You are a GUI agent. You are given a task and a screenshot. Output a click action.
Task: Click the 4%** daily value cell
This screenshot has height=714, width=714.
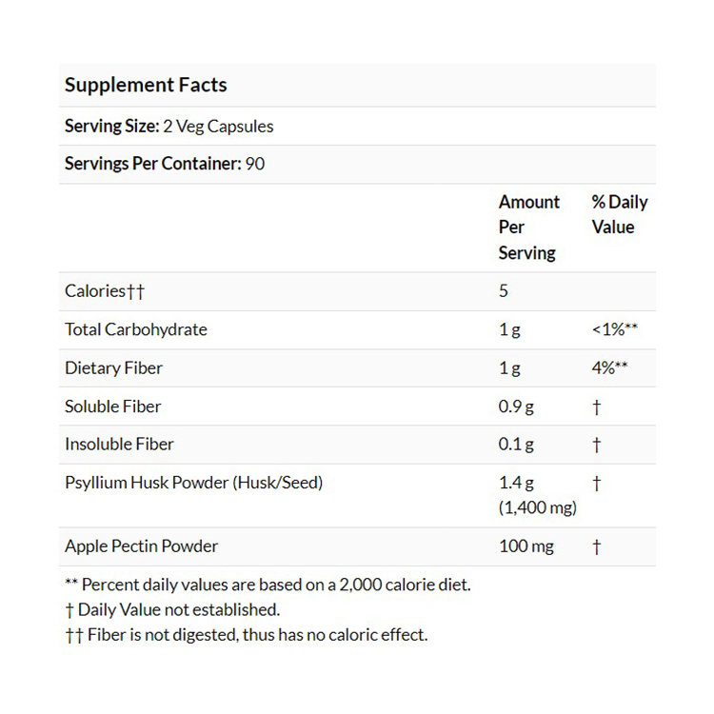[609, 367]
